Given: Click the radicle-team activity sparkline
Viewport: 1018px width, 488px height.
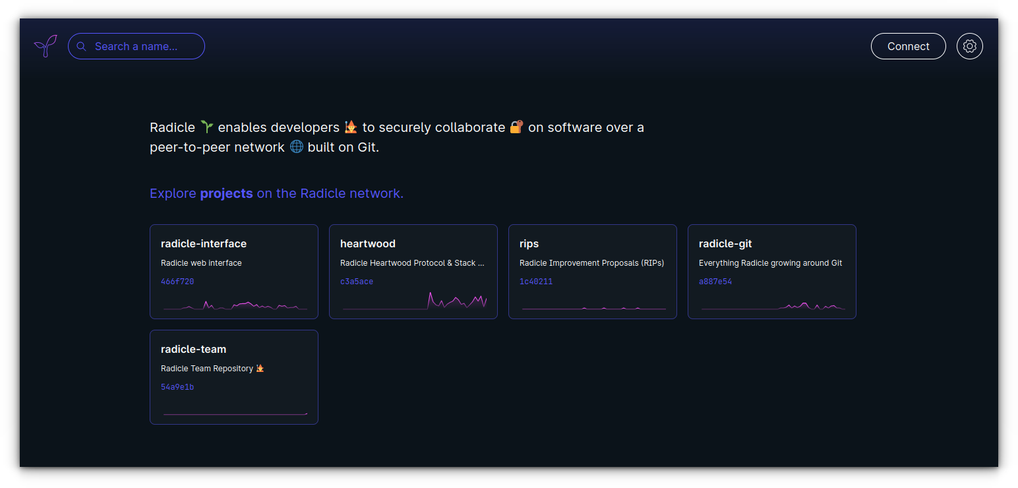Looking at the screenshot, I should click(235, 413).
